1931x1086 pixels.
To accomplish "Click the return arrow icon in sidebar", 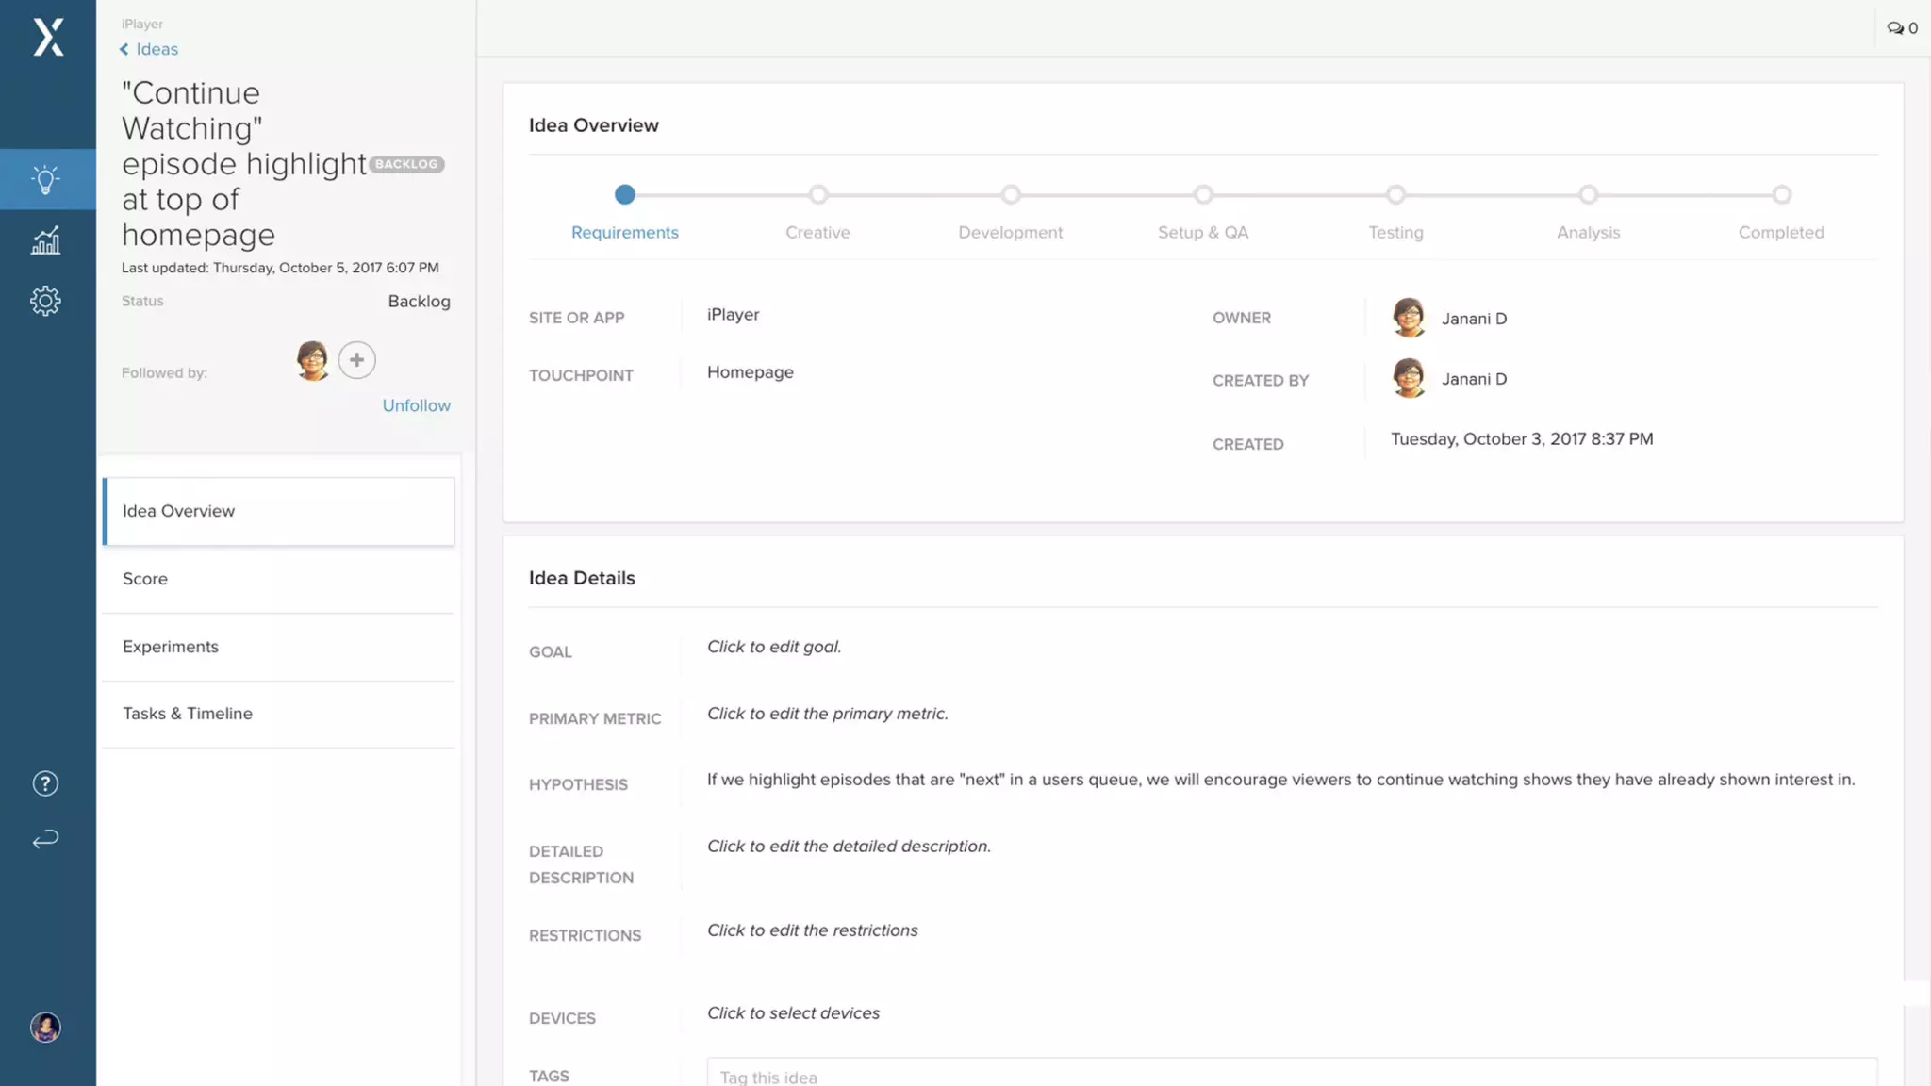I will point(45,839).
